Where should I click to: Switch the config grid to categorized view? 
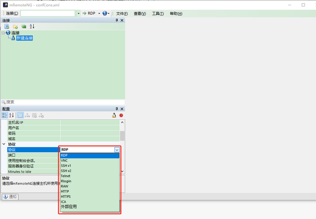pyautogui.click(x=5, y=115)
